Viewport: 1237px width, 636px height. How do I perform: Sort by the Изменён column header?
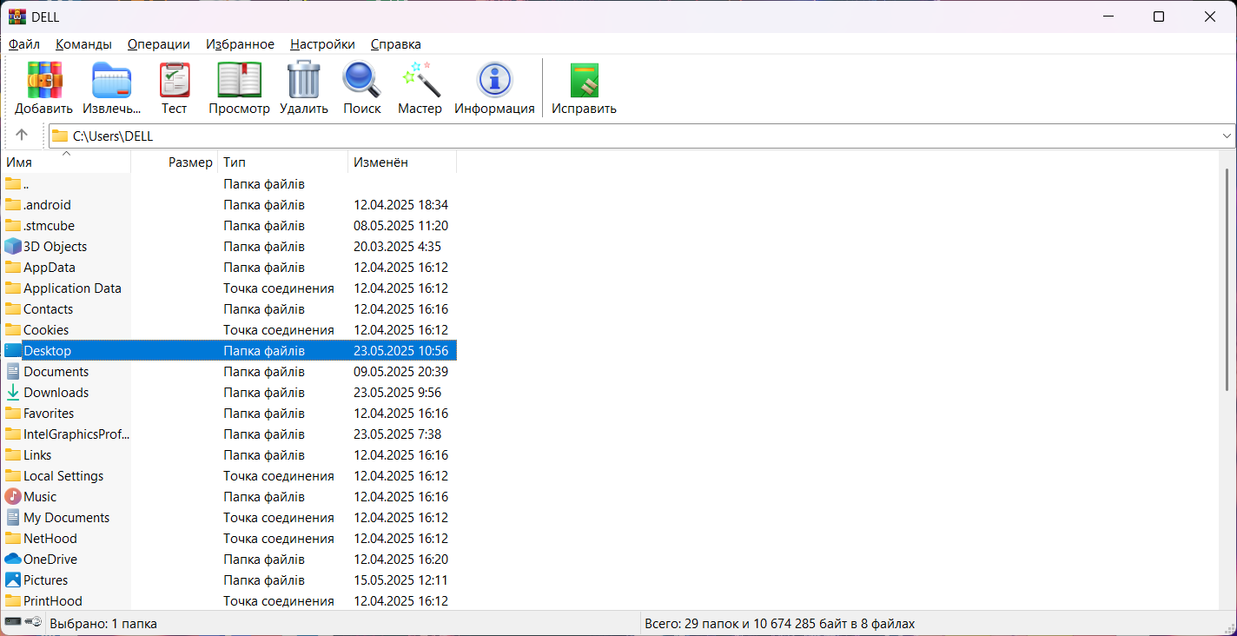pyautogui.click(x=402, y=162)
